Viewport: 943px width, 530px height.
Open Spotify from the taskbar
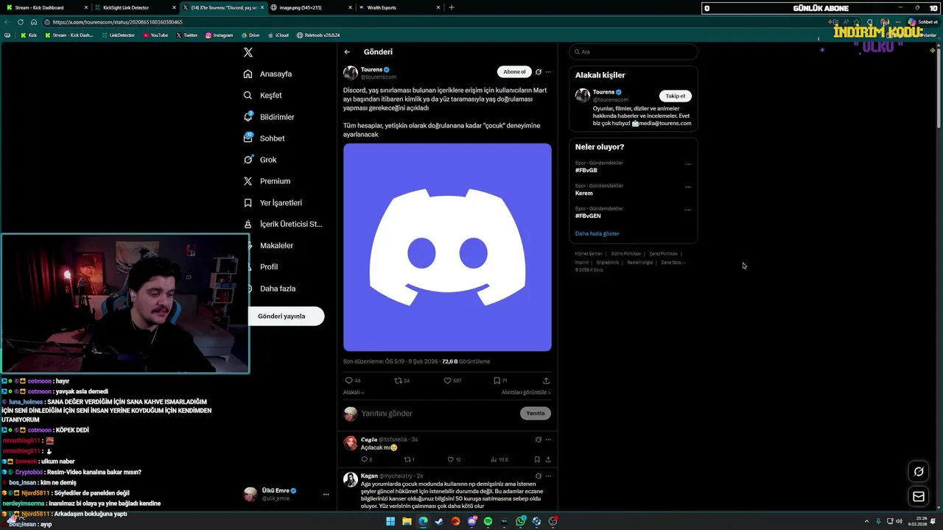[x=488, y=521]
